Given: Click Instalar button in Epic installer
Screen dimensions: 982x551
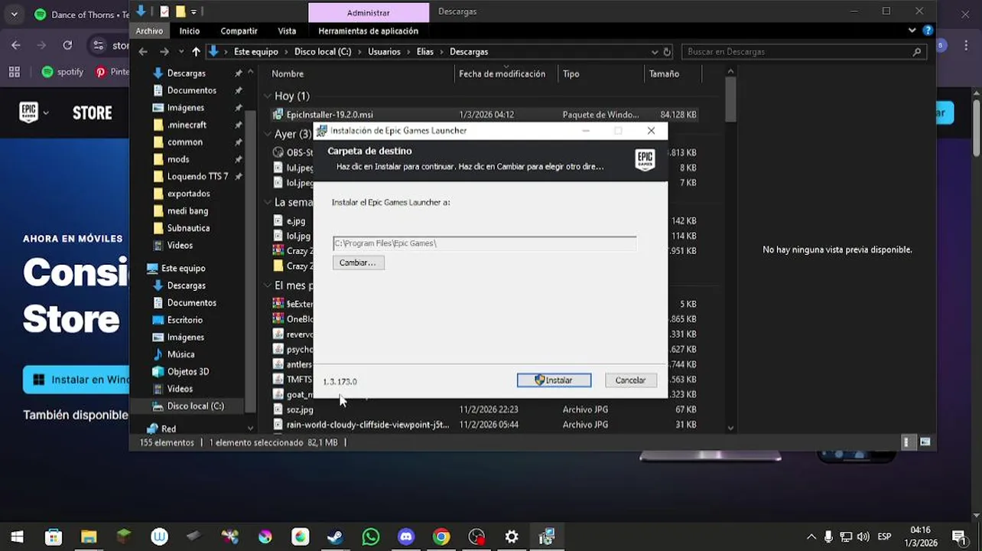Looking at the screenshot, I should pos(554,380).
